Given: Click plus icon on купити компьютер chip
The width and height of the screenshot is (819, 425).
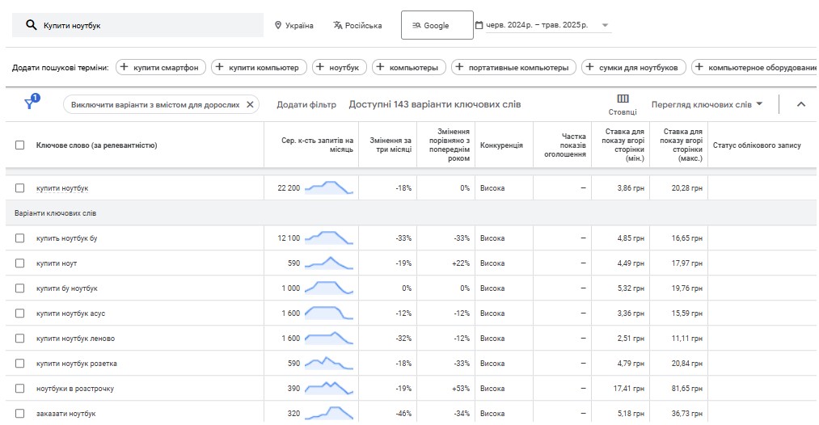Looking at the screenshot, I should coord(220,67).
